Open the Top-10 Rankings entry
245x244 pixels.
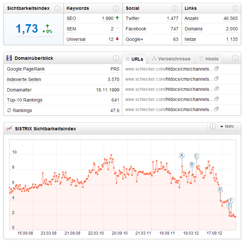click(24, 100)
